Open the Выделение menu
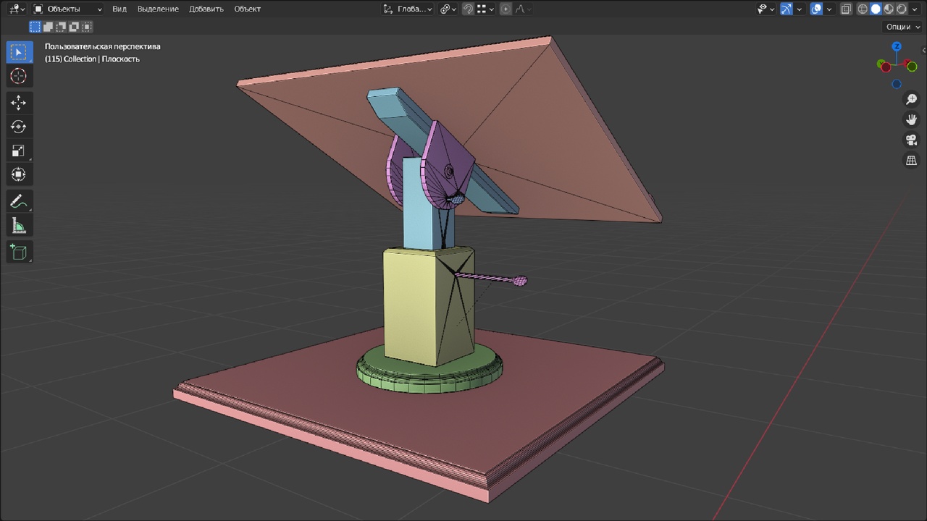This screenshot has height=521, width=927. (158, 9)
